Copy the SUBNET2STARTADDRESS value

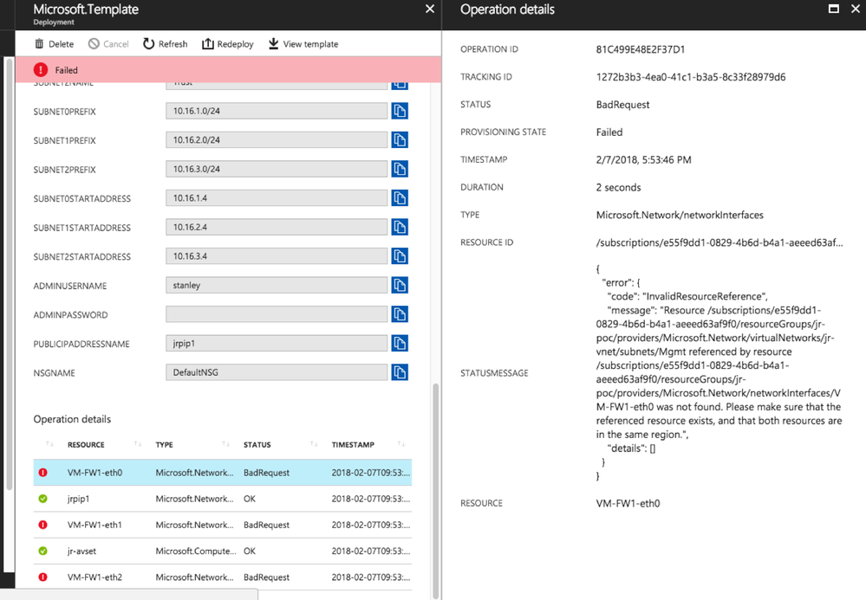click(x=399, y=256)
